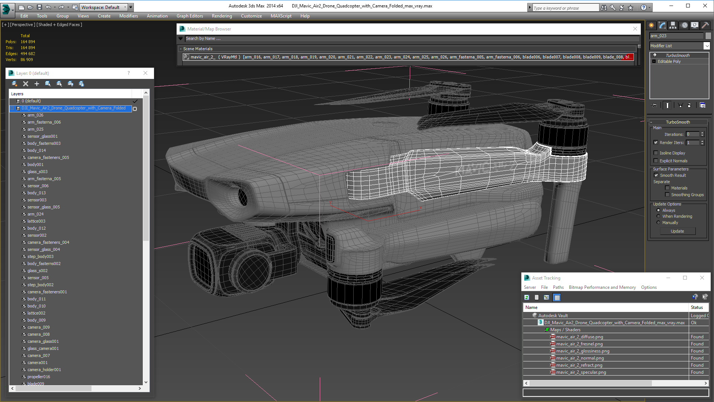This screenshot has width=714, height=402.
Task: Toggle TurboSmooth modifier lightbulb visibility
Action: [655, 55]
